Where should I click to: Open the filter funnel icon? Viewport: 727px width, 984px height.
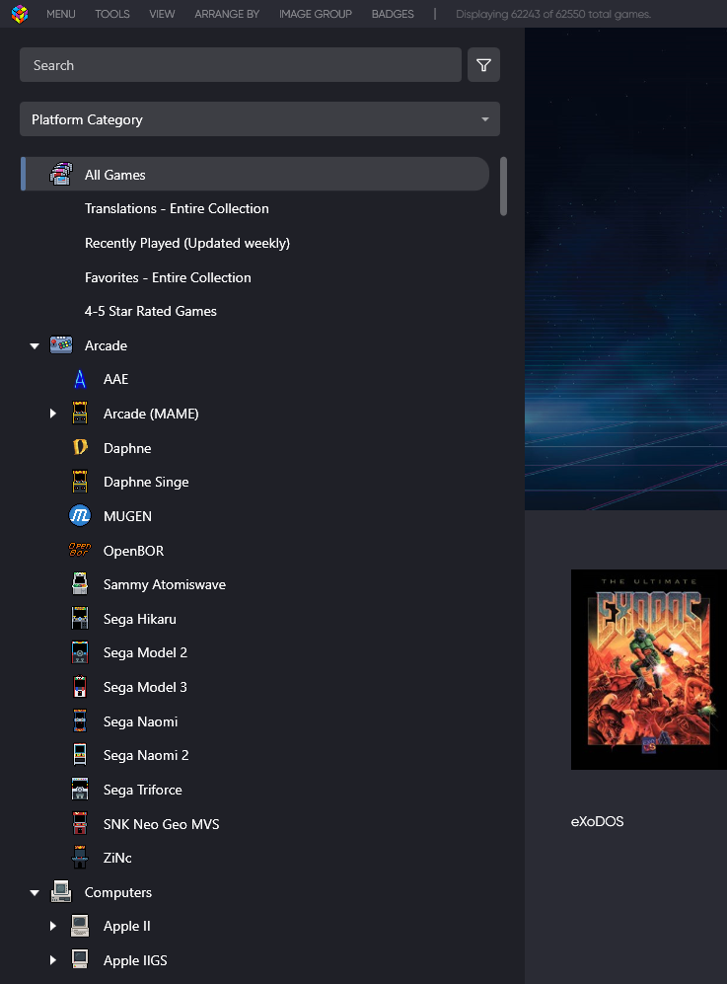tap(483, 64)
